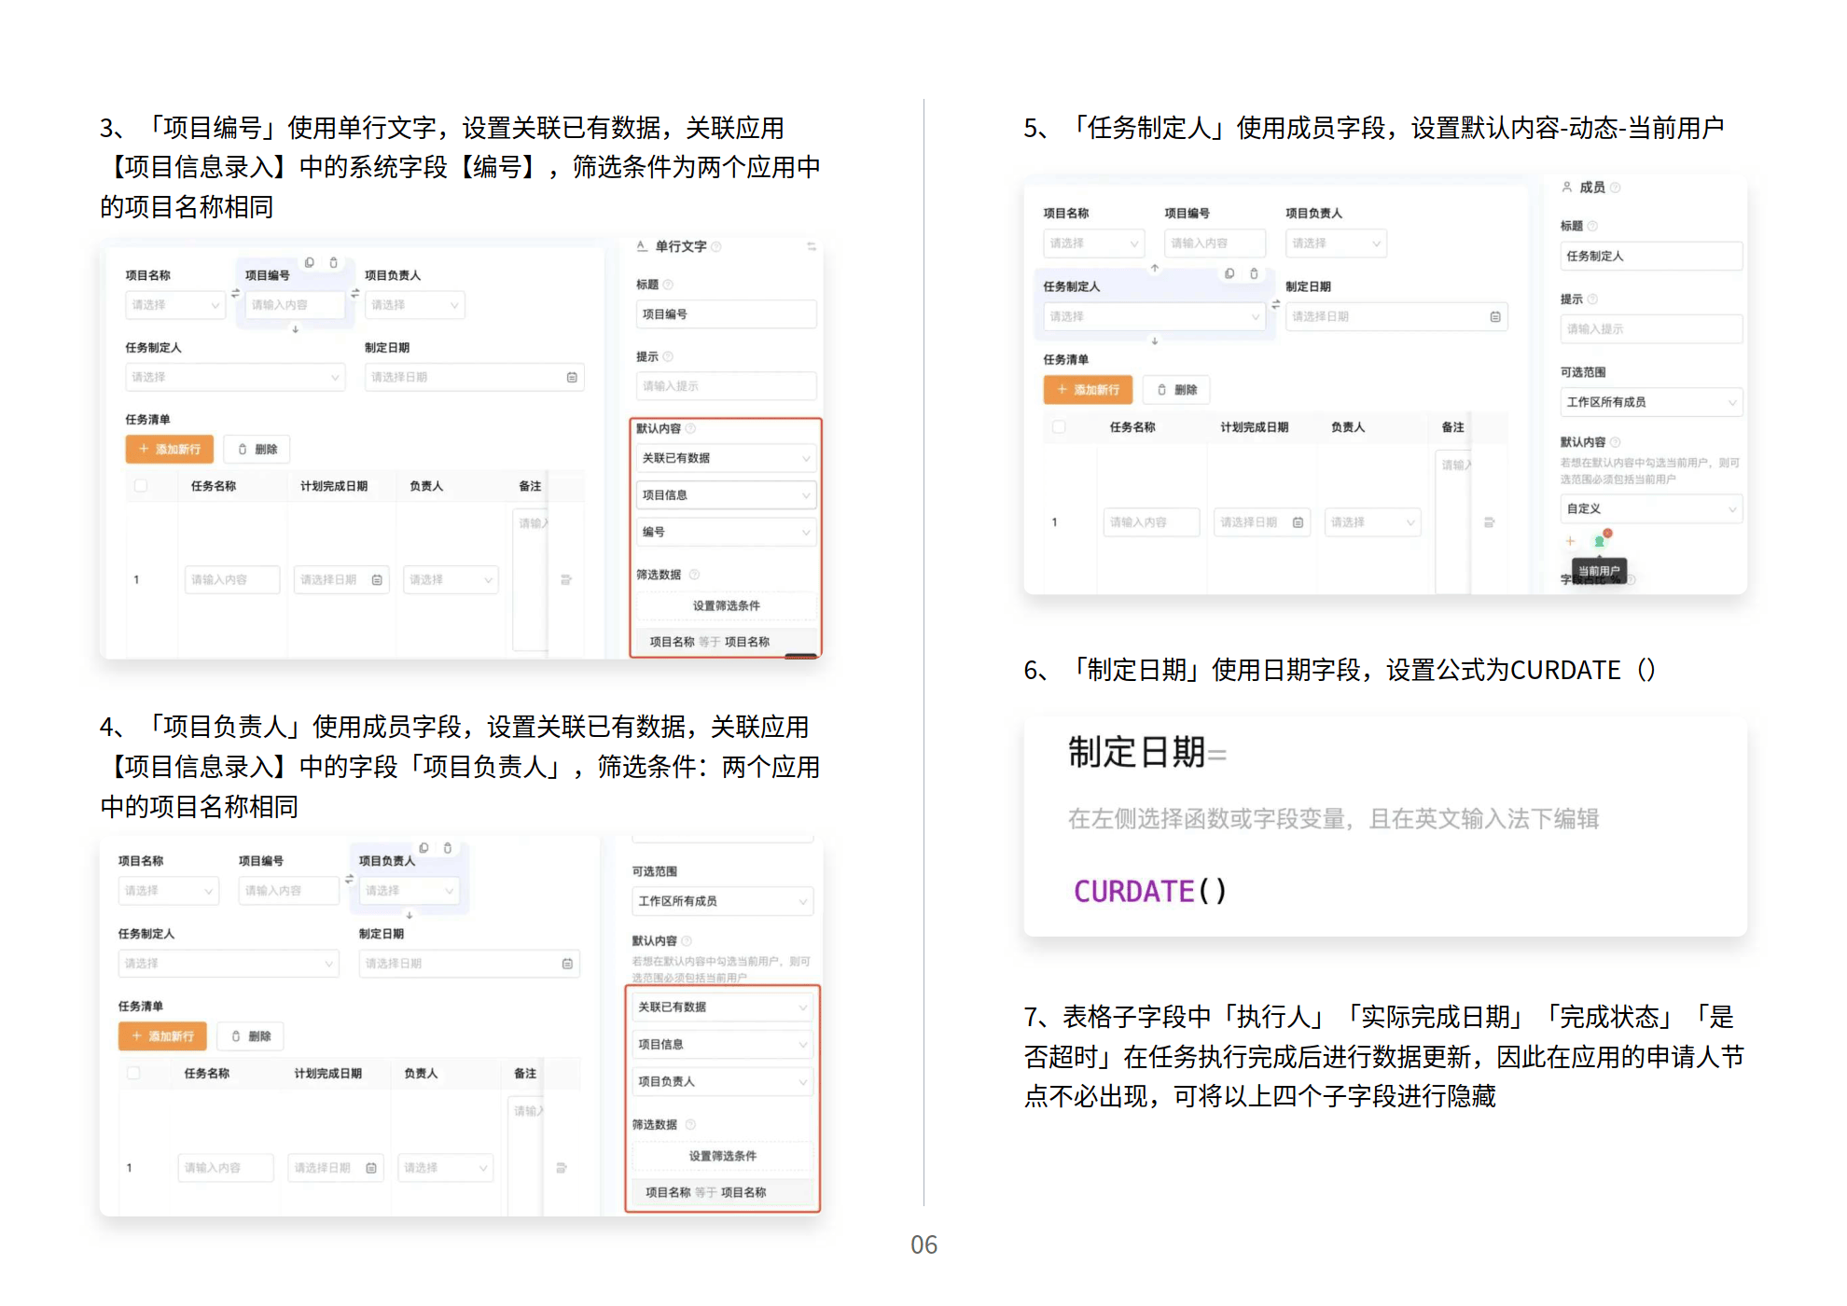Image resolution: width=1847 pixels, height=1306 pixels.
Task: Open 项目名称 select in step 3 form
Action: [x=175, y=305]
